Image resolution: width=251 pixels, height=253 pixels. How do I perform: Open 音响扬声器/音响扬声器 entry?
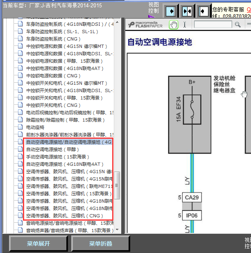[70, 230]
